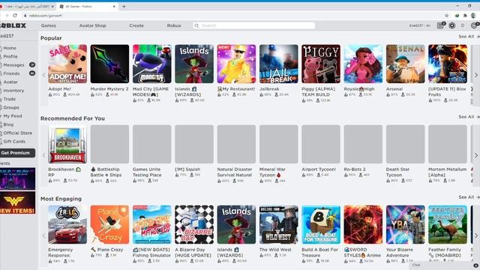Open Trade in the sidebar
The height and width of the screenshot is (270, 480).
(x=9, y=99)
